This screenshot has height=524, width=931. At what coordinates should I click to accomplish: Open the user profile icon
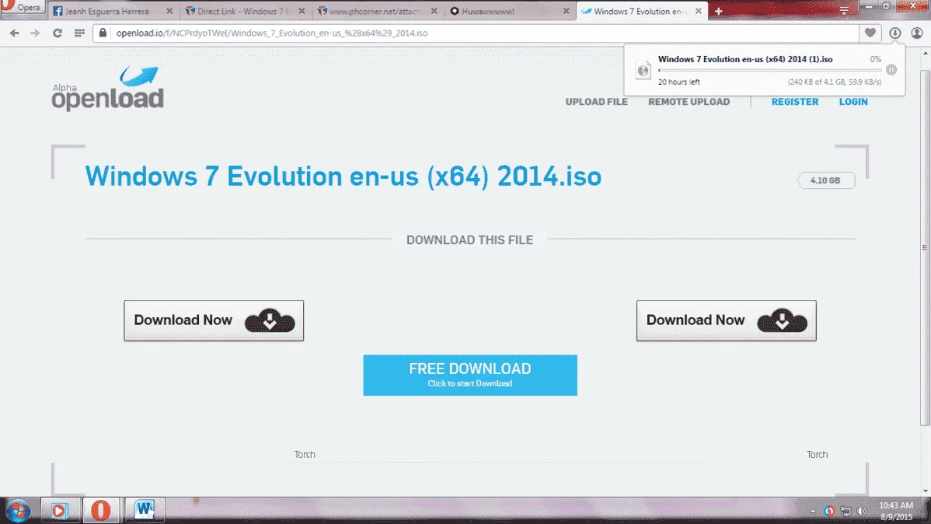coord(917,33)
